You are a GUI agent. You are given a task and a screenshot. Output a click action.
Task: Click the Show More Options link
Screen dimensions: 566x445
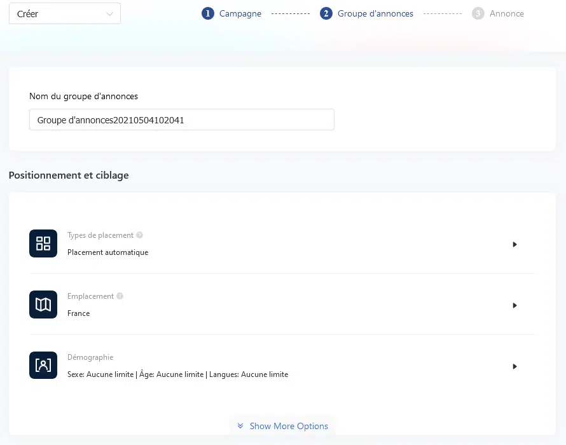point(289,426)
